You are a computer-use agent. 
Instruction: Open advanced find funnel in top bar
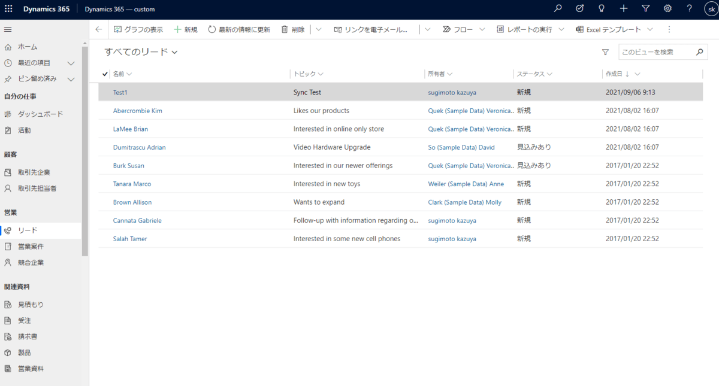[645, 8]
